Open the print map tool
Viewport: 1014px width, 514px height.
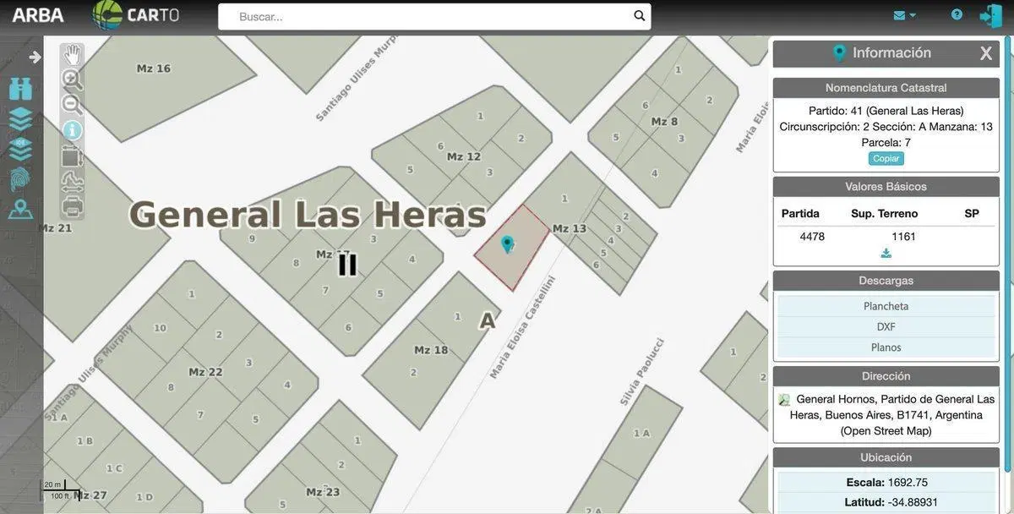tap(72, 205)
